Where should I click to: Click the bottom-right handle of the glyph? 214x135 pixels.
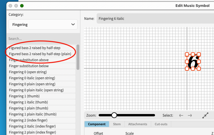pos(199,68)
